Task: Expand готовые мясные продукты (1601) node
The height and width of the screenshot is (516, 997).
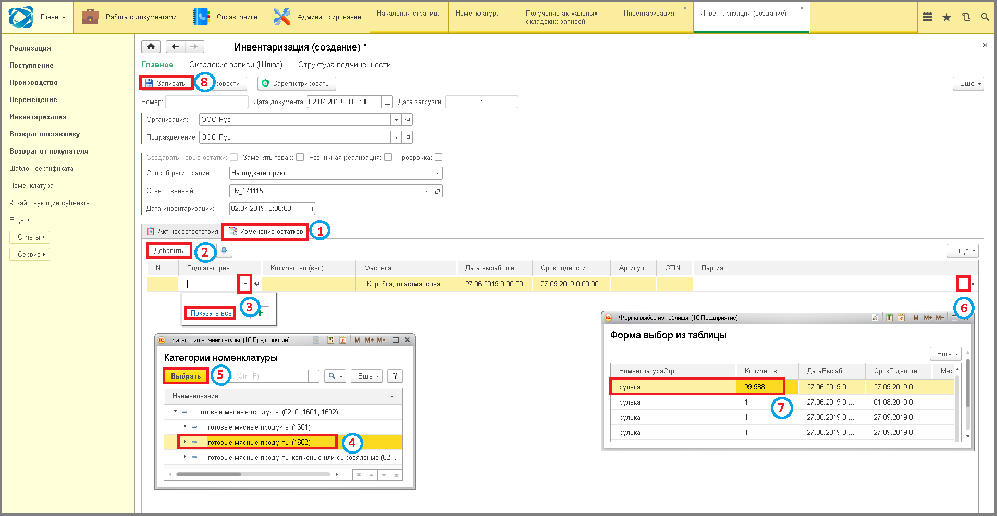Action: 185,426
